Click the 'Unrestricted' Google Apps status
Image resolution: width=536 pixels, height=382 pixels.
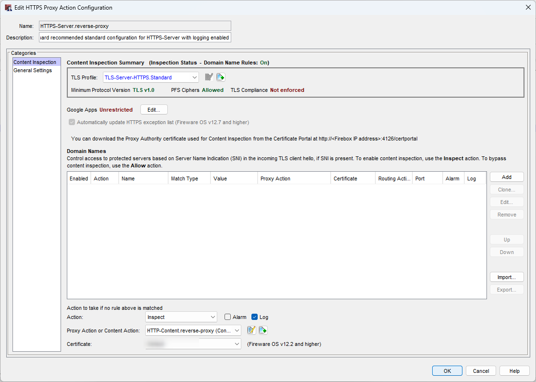click(116, 110)
